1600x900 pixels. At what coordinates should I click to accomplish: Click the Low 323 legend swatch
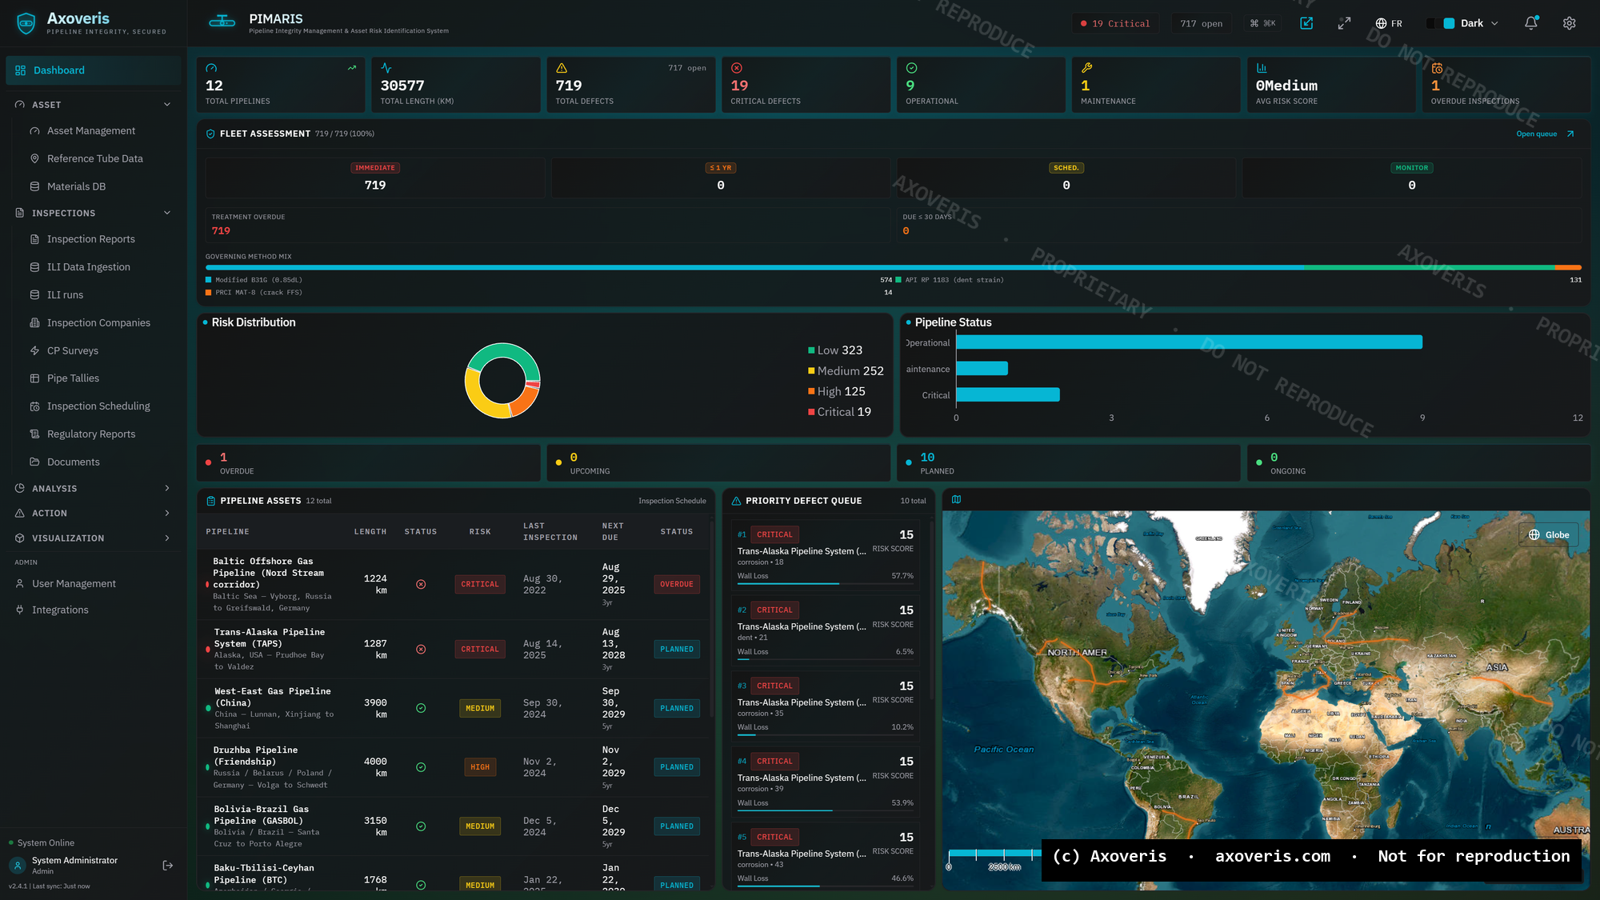click(x=811, y=350)
